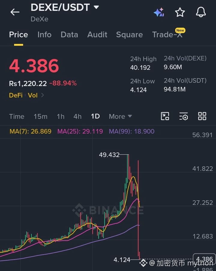216x271 pixels.
Task: Open the chart indicator settings icon
Action: tap(183, 116)
